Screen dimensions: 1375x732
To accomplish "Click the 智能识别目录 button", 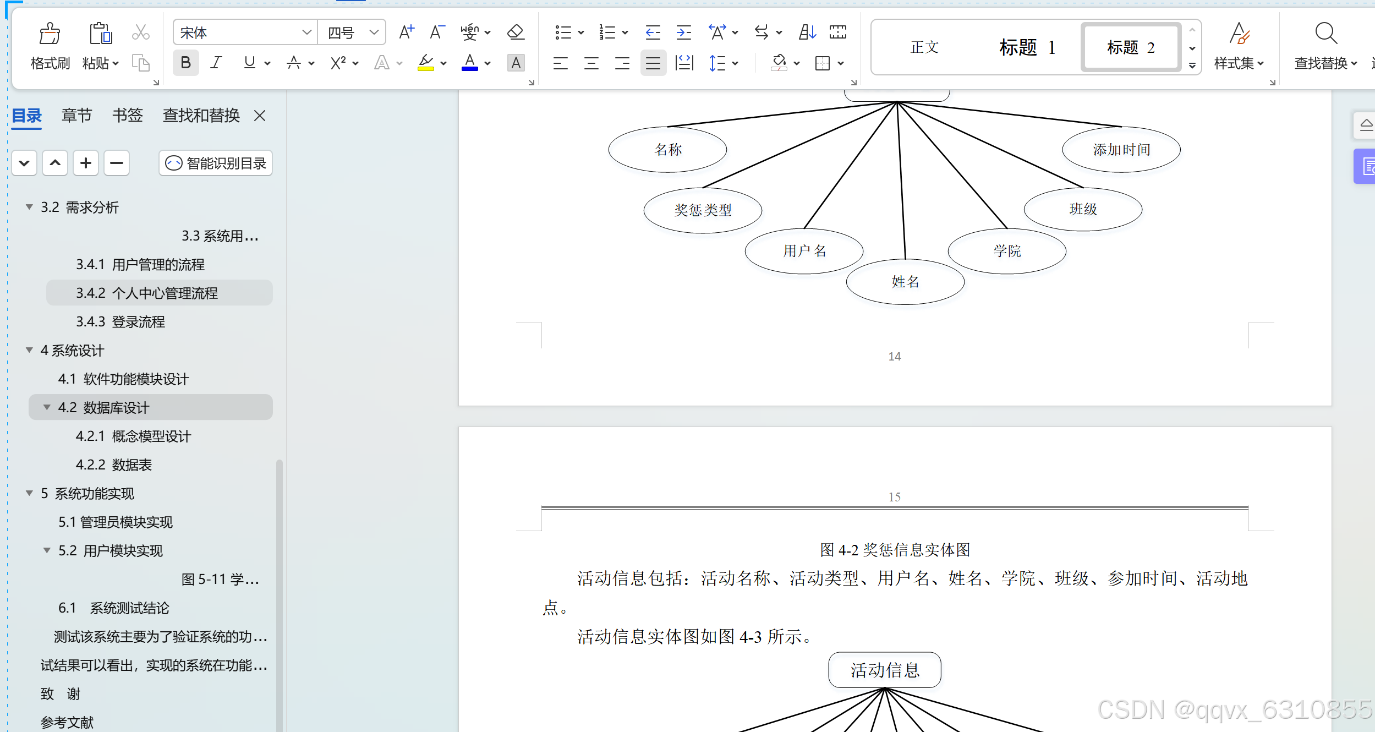I will 216,163.
